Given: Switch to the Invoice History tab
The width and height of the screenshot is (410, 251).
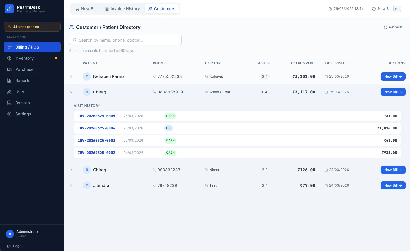Looking at the screenshot, I should pos(123,9).
